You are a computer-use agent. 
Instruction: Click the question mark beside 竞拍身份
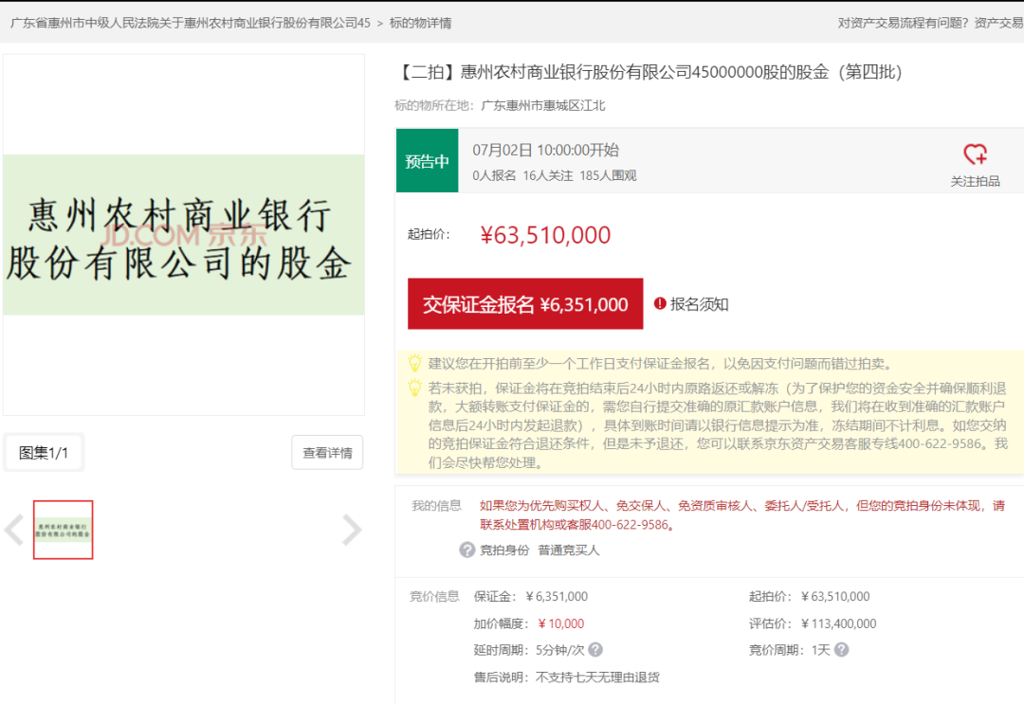466,550
